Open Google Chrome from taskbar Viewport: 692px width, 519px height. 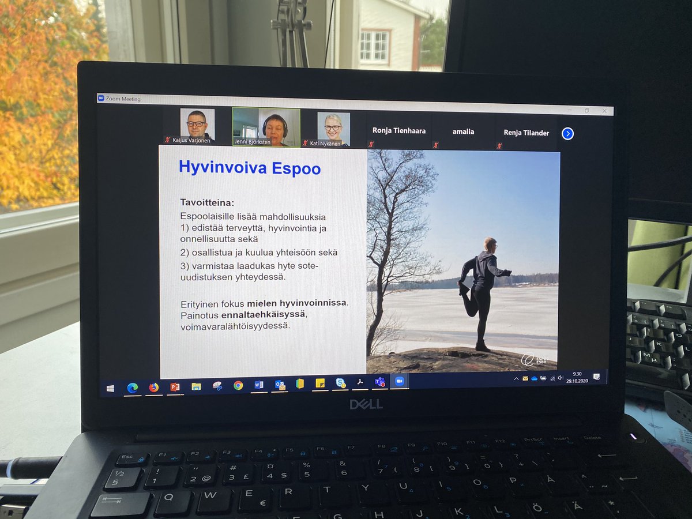coord(238,386)
